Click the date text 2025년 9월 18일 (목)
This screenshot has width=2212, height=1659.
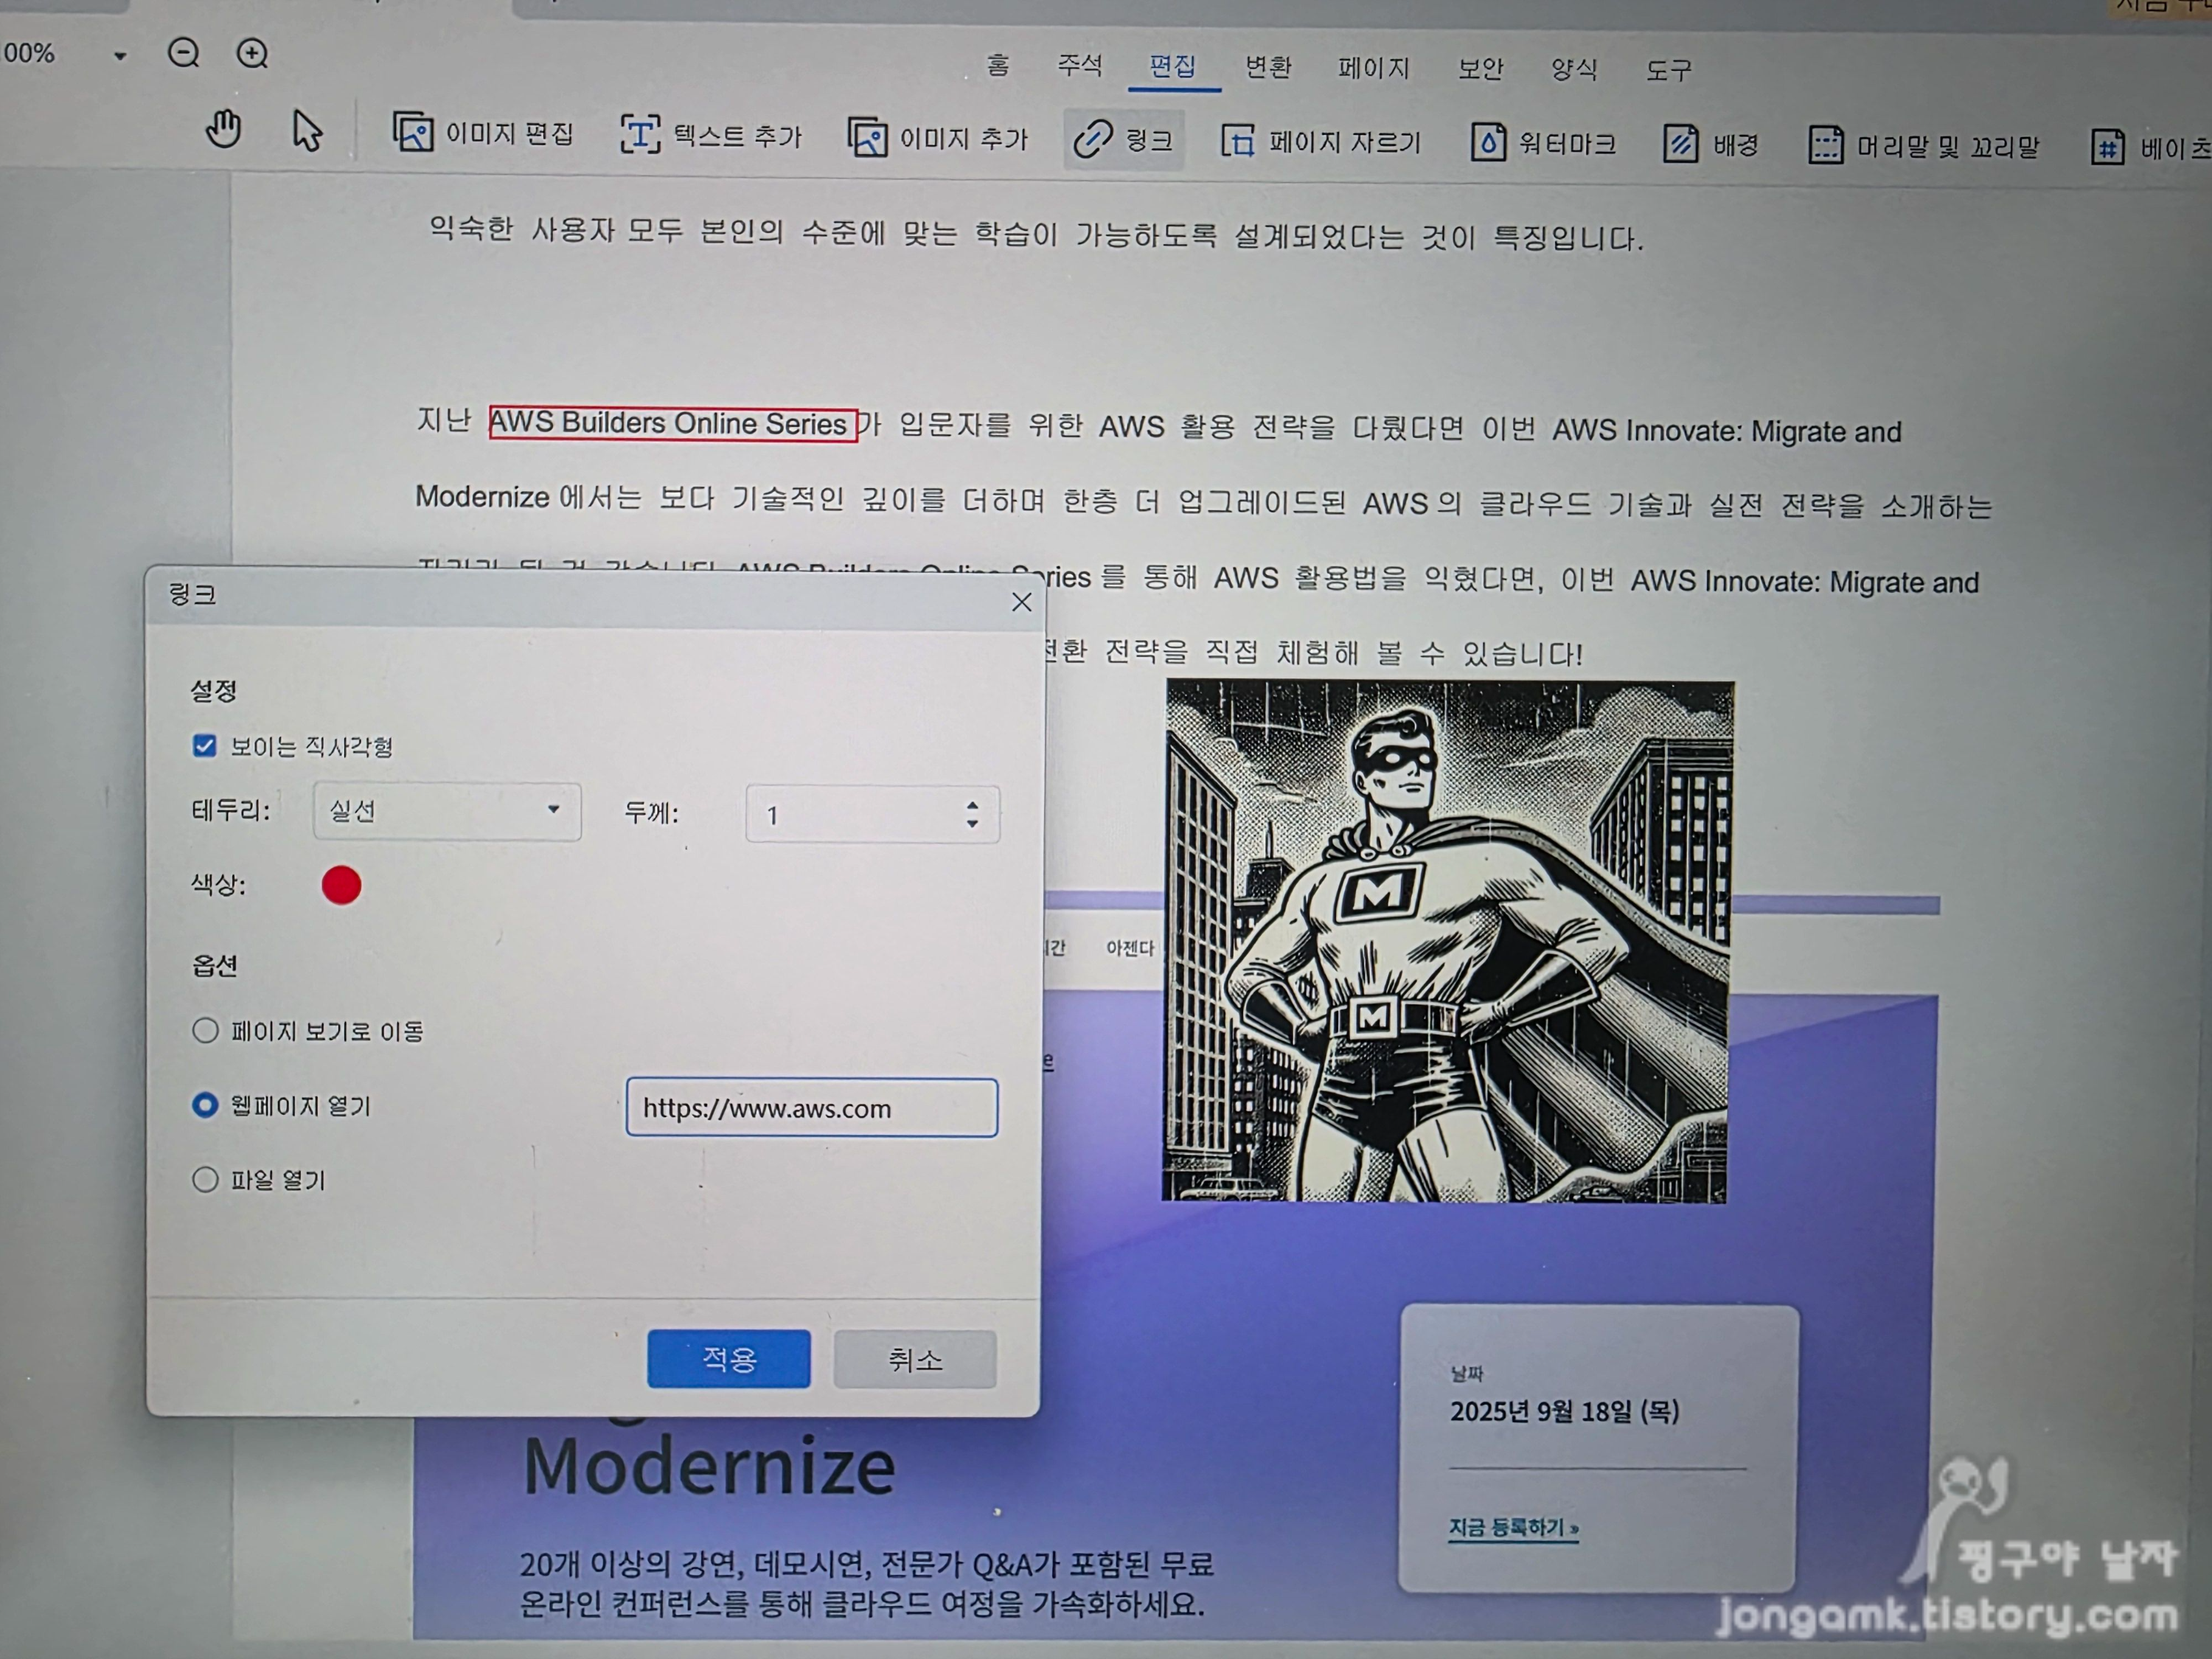click(1564, 1411)
